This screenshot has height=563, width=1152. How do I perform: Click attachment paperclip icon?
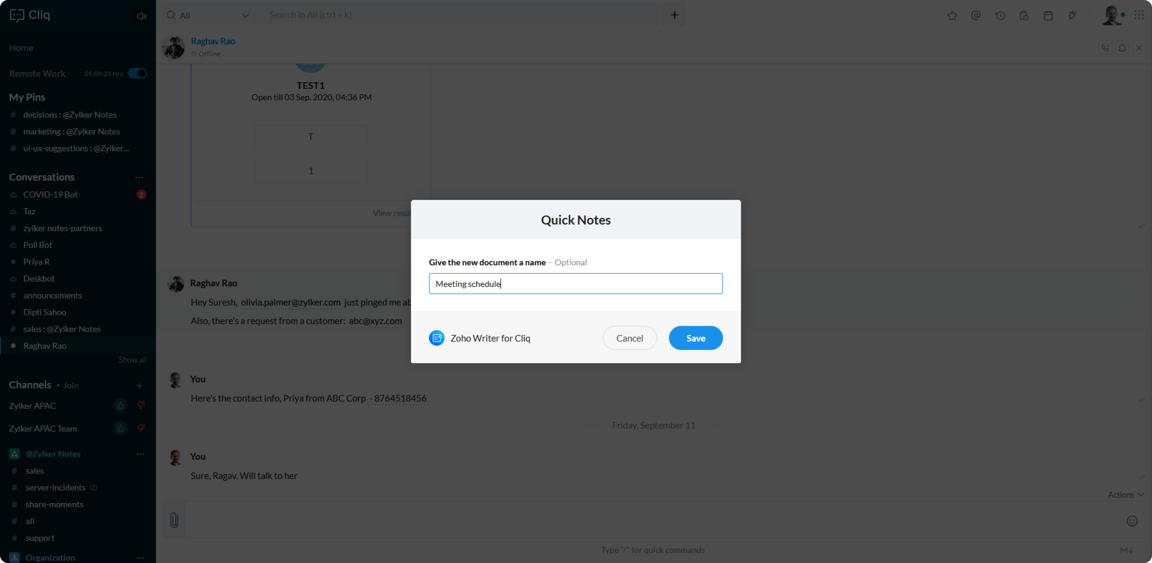click(174, 520)
